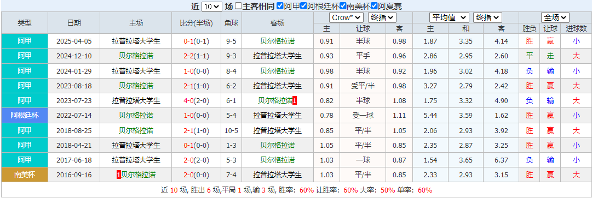Image resolution: width=592 pixels, height=198 pixels.
Task: Select date cell 2023-08-18
Action: pyautogui.click(x=74, y=86)
